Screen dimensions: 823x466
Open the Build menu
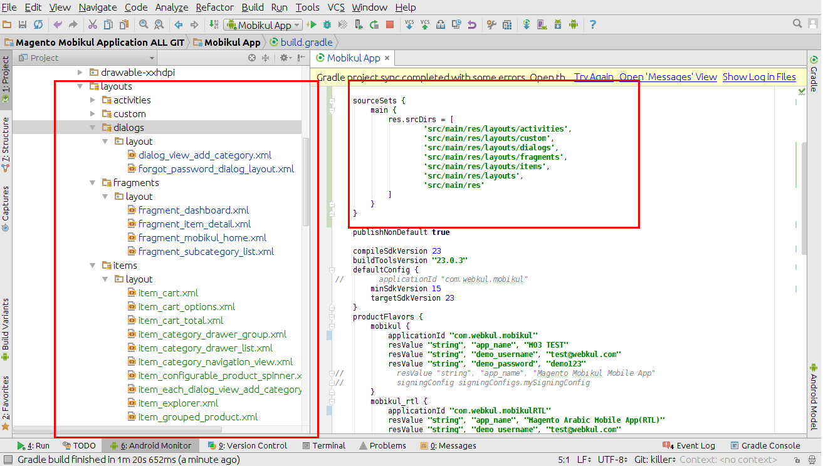tap(252, 8)
